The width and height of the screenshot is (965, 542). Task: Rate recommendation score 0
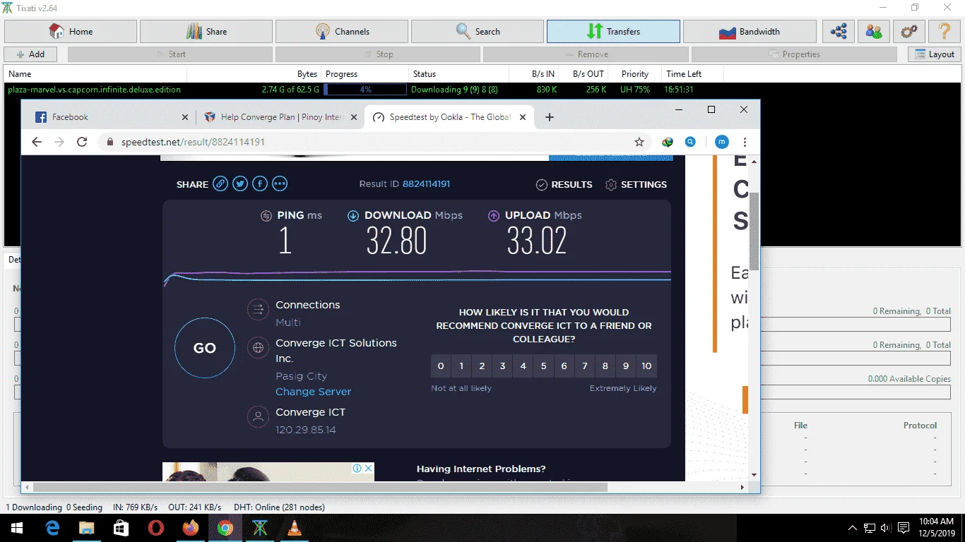pyautogui.click(x=441, y=366)
